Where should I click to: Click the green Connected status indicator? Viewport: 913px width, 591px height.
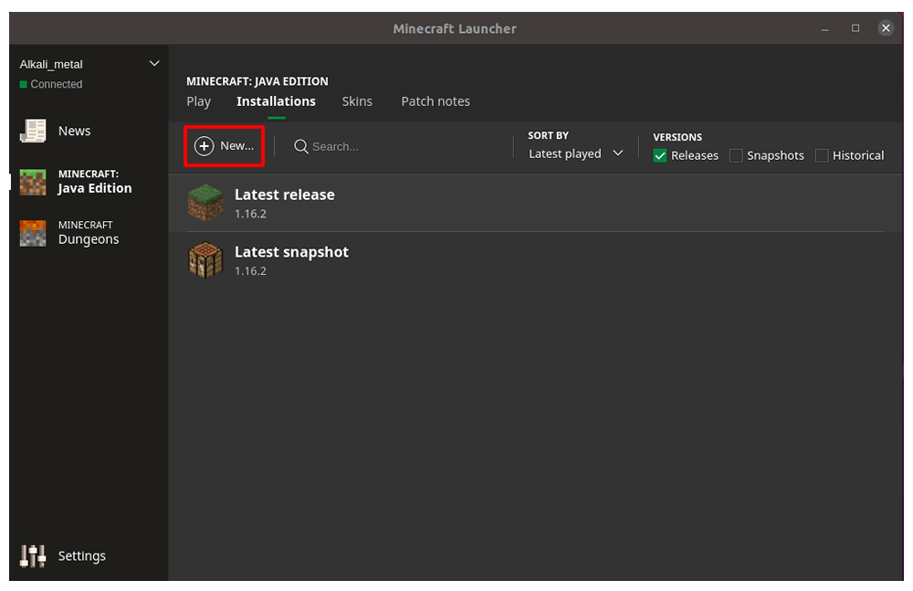(24, 85)
